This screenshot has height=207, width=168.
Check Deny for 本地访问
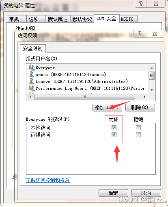coord(138,128)
